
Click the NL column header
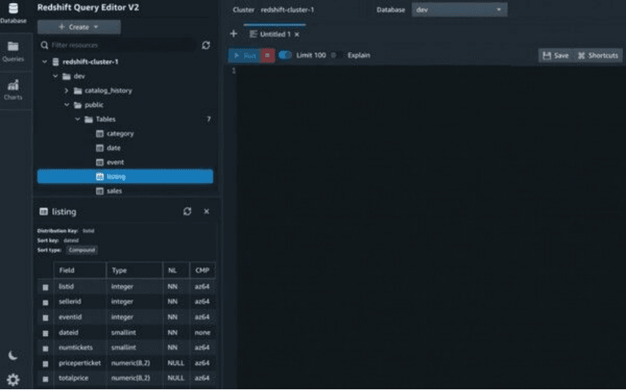point(176,270)
